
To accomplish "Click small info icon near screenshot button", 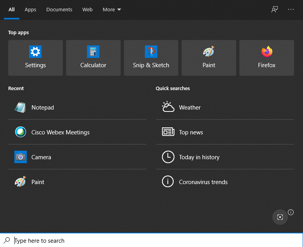I will (x=291, y=212).
